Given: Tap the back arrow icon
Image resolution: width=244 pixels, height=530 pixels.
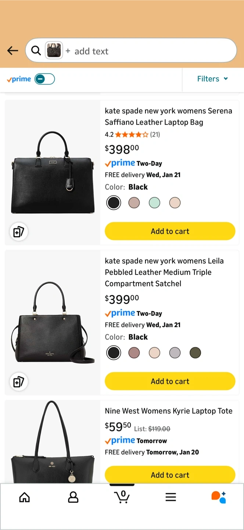Looking at the screenshot, I should coord(12,51).
